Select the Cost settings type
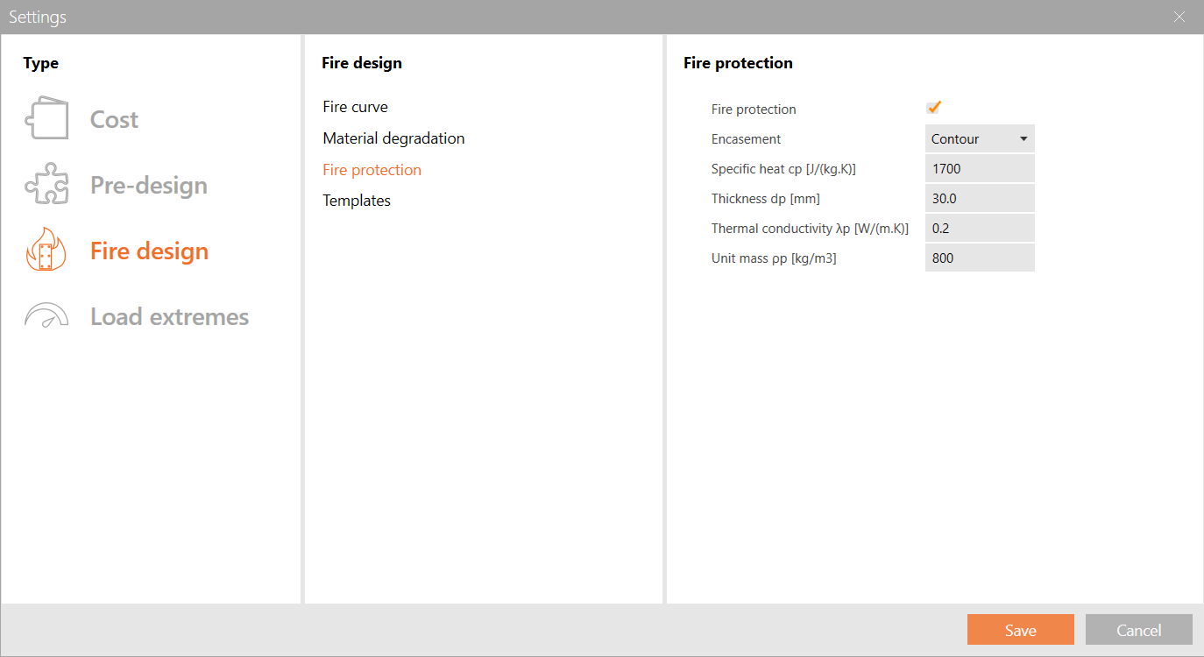 (114, 119)
